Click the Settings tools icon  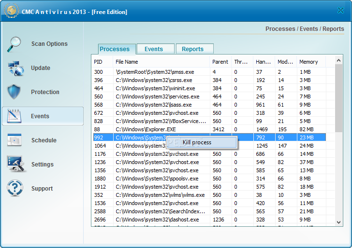[15, 164]
